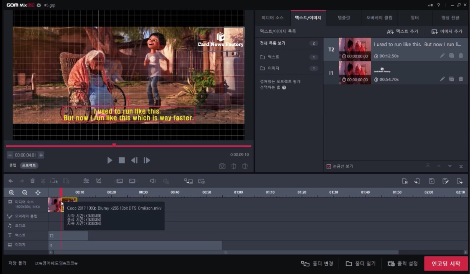This screenshot has width=470, height=274.
Task: Click the dashed-rectangle select area icon
Action: [x=54, y=181]
